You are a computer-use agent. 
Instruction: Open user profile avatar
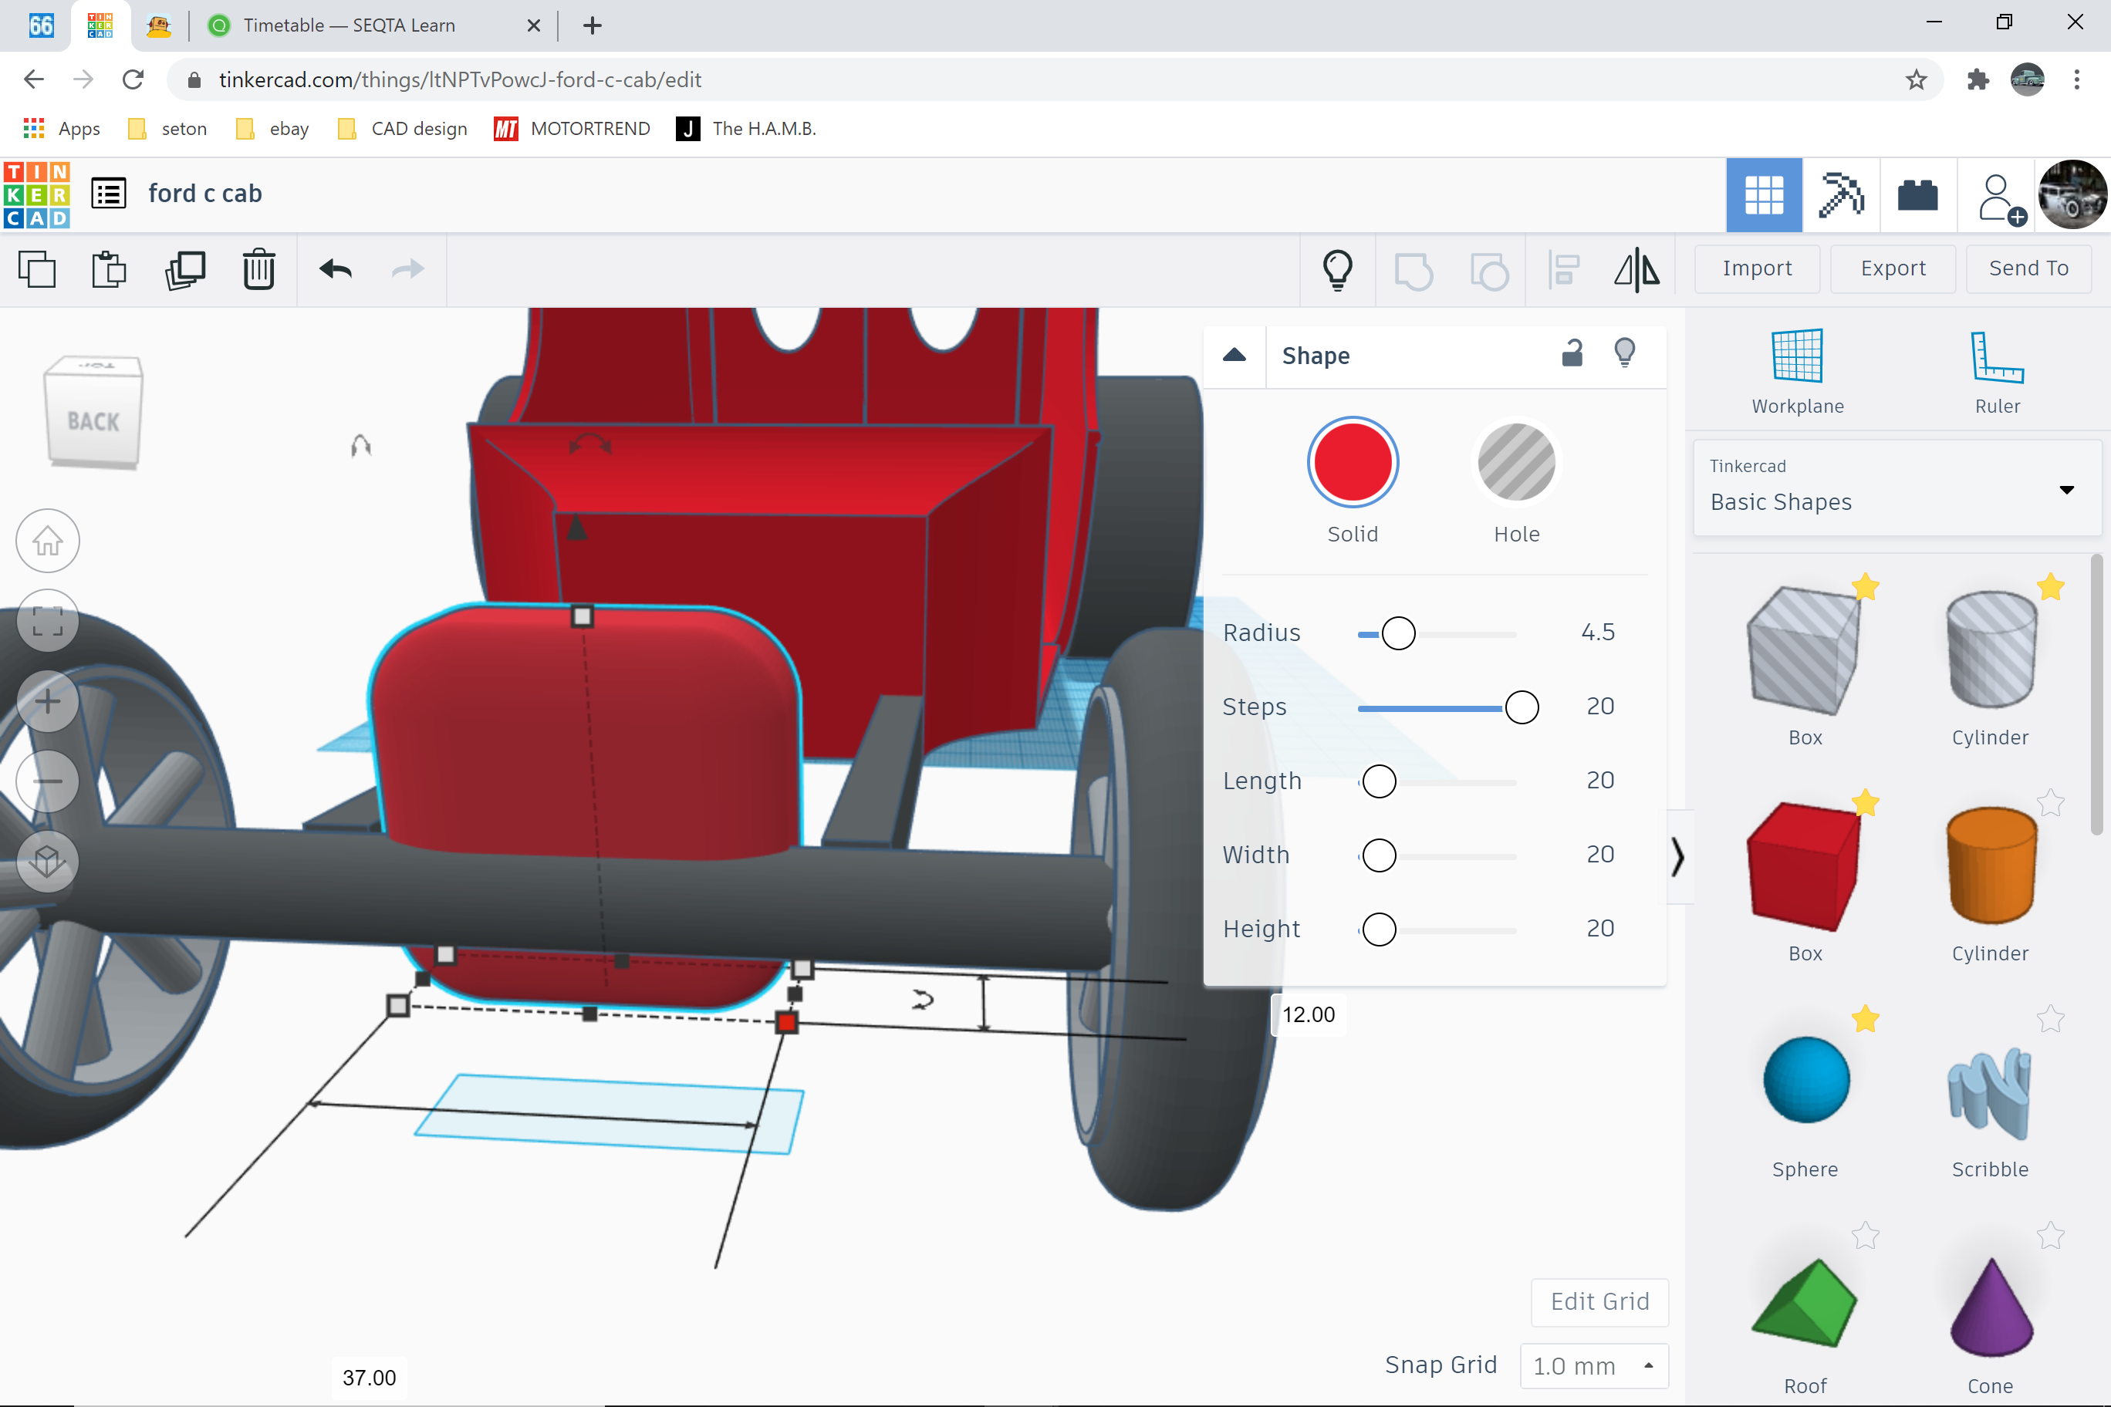click(2072, 194)
